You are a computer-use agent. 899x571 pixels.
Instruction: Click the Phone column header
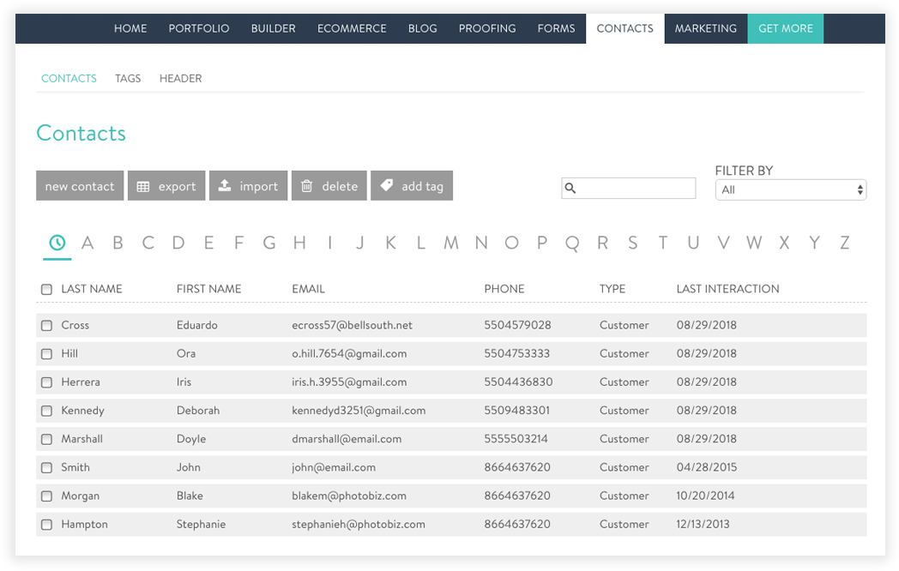(504, 289)
